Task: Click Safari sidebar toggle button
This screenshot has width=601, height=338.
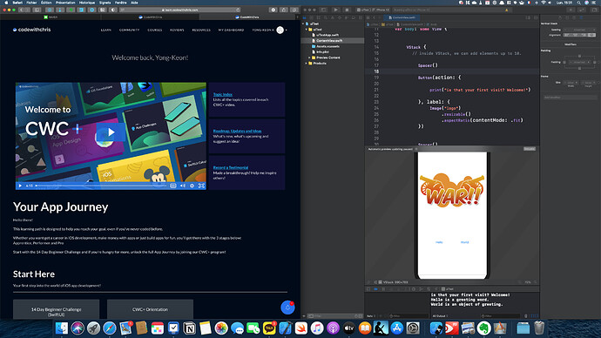Action: [37, 10]
